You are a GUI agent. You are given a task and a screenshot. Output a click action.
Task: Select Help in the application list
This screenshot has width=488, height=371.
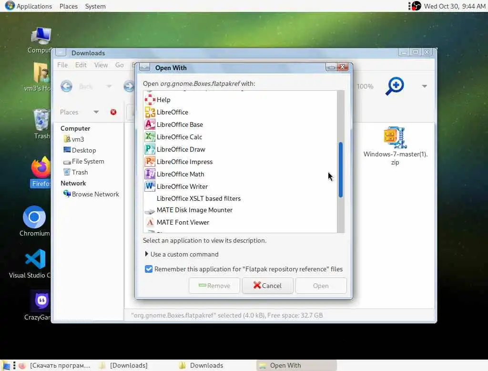pos(240,100)
